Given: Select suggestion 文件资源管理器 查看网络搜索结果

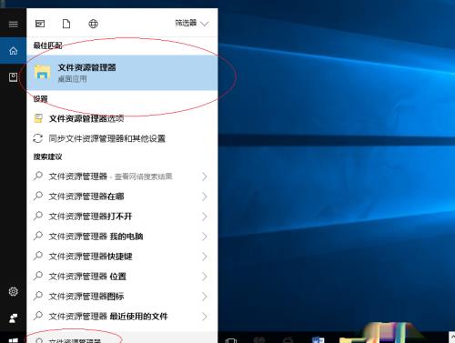Looking at the screenshot, I should pyautogui.click(x=122, y=177).
